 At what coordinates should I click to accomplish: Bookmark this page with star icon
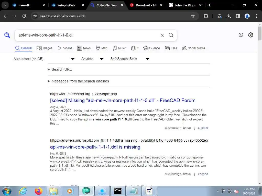pyautogui.click(x=193, y=16)
